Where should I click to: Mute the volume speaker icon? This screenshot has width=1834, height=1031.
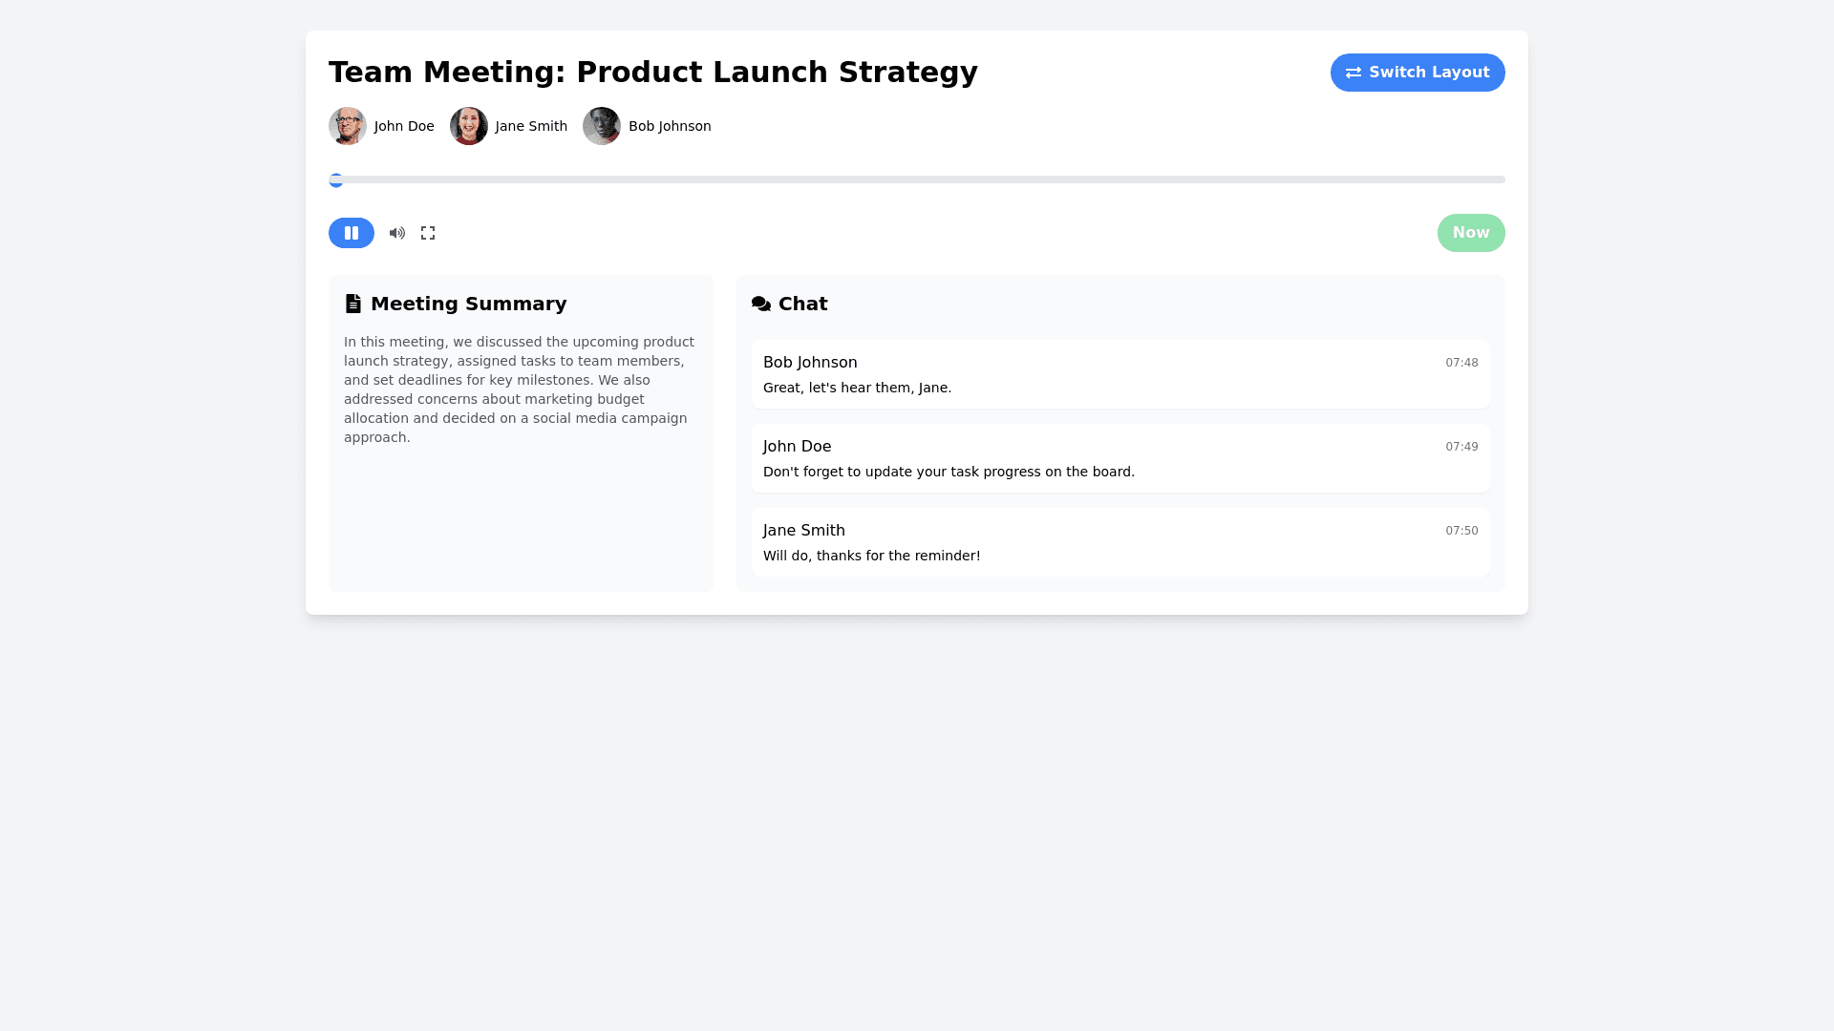[397, 233]
